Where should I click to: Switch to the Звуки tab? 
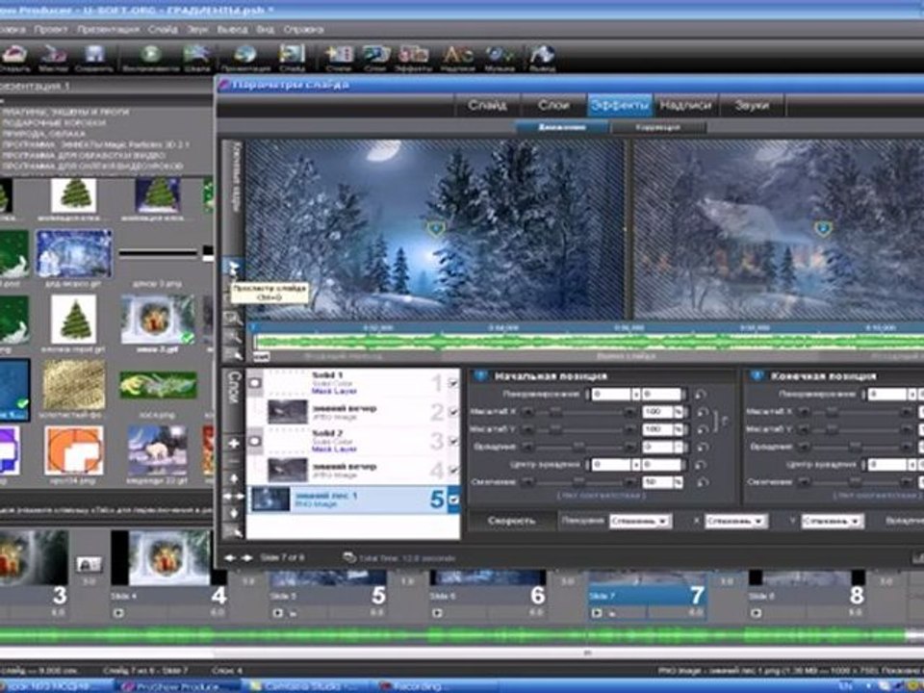click(x=752, y=106)
